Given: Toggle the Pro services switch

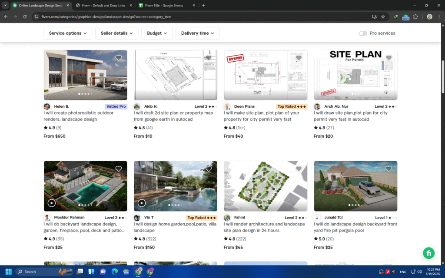Looking at the screenshot, I should [x=363, y=33].
